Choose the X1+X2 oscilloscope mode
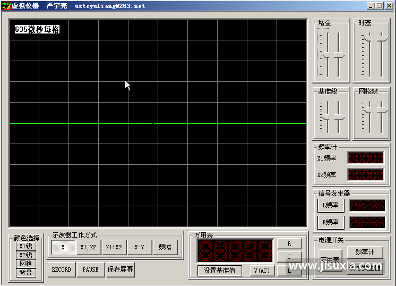 point(114,247)
